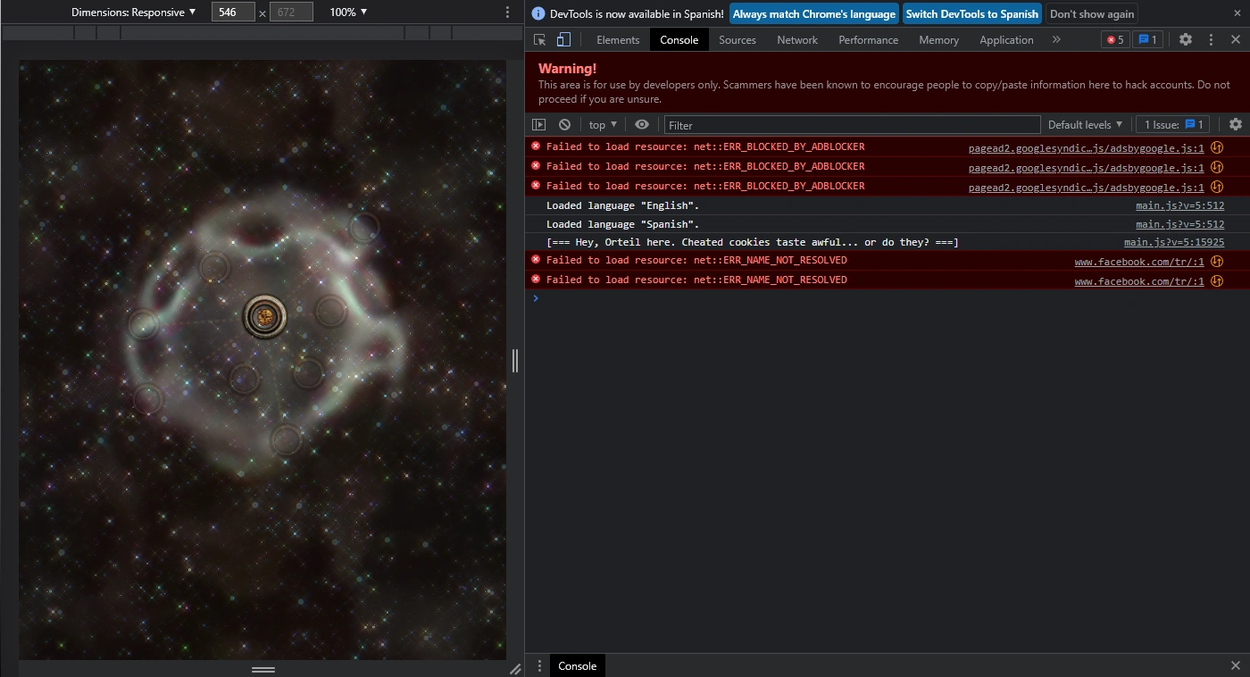The image size is (1250, 677).
Task: Open the Dimensions: Responsive dropdown
Action: (x=134, y=13)
